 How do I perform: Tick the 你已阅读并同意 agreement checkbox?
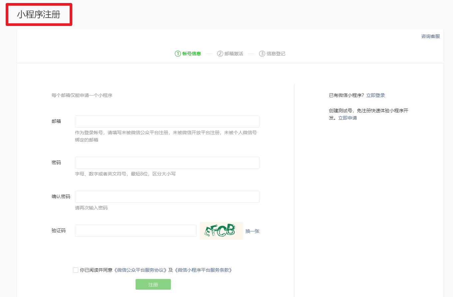click(x=76, y=270)
